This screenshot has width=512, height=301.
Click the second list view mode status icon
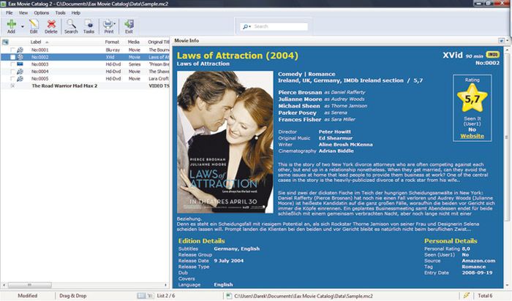(x=150, y=296)
